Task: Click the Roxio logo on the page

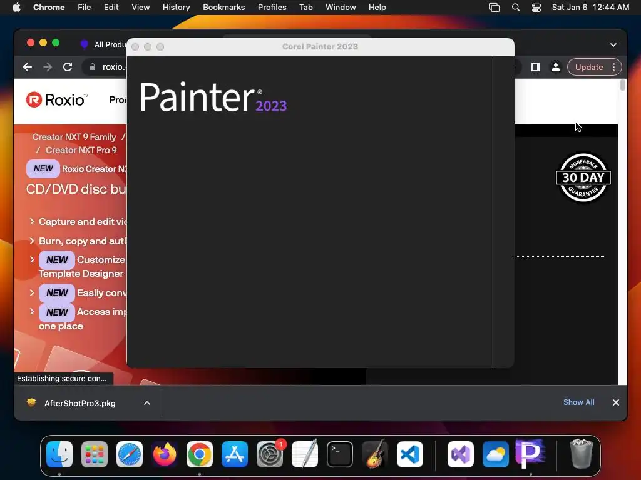Action: pyautogui.click(x=57, y=99)
